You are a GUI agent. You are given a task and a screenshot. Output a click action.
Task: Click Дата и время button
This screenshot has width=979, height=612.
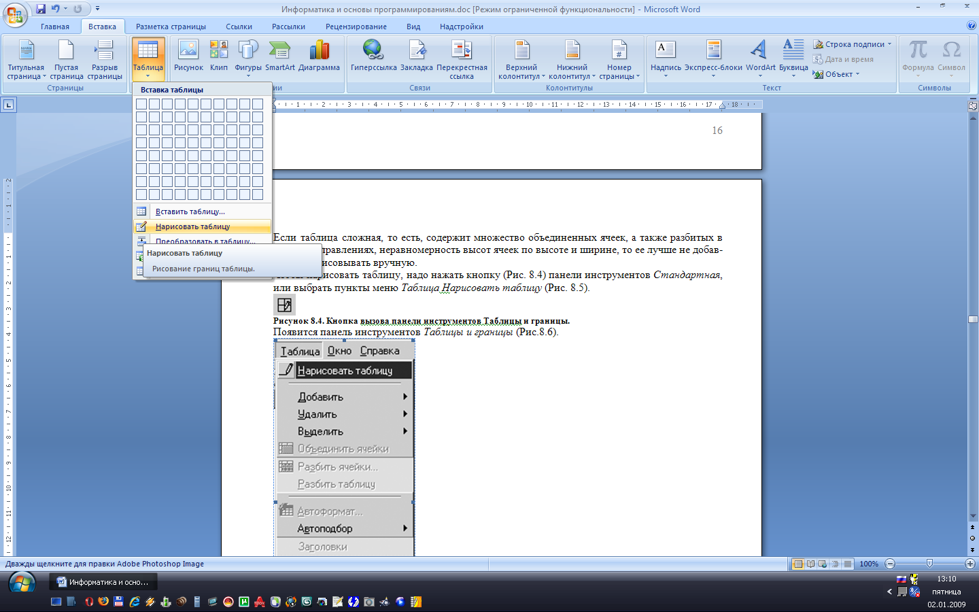[843, 59]
